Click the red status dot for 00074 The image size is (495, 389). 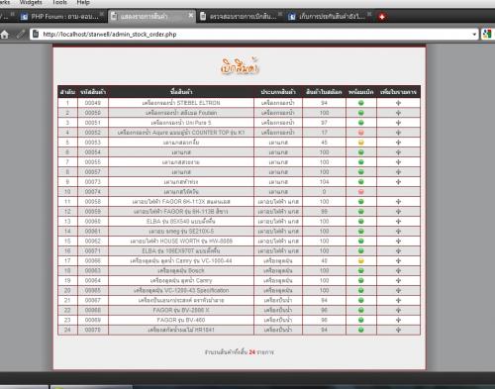click(x=361, y=192)
